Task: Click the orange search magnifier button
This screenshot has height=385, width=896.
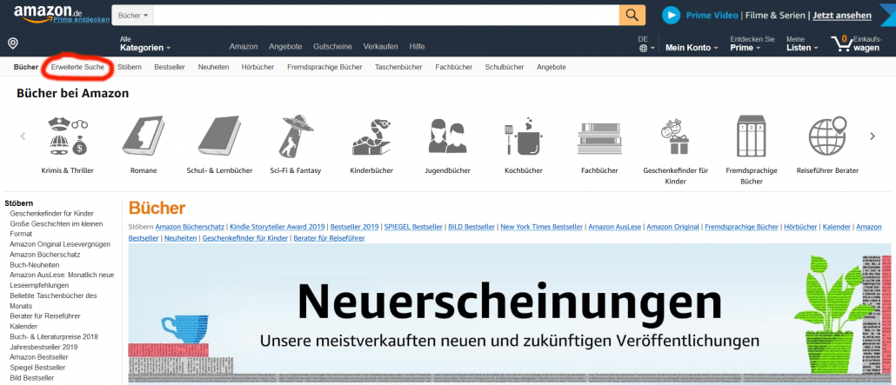Action: point(632,16)
